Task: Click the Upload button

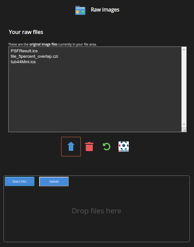Action: (54, 182)
